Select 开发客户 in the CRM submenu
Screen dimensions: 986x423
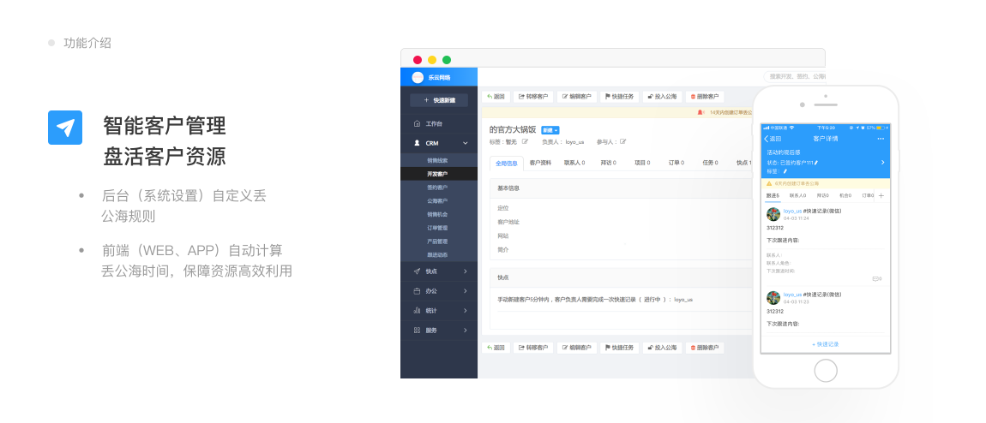(437, 174)
